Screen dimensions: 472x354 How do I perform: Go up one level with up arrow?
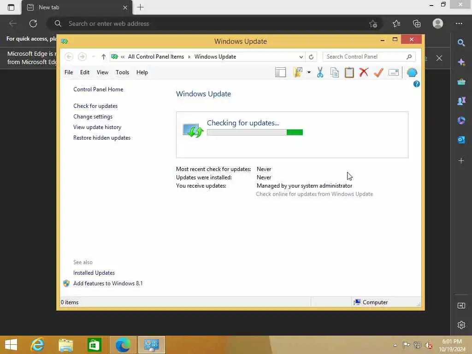pos(104,57)
